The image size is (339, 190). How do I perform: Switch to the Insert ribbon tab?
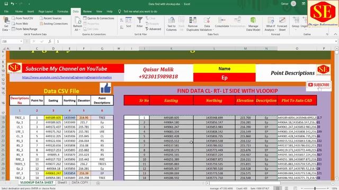31,12
